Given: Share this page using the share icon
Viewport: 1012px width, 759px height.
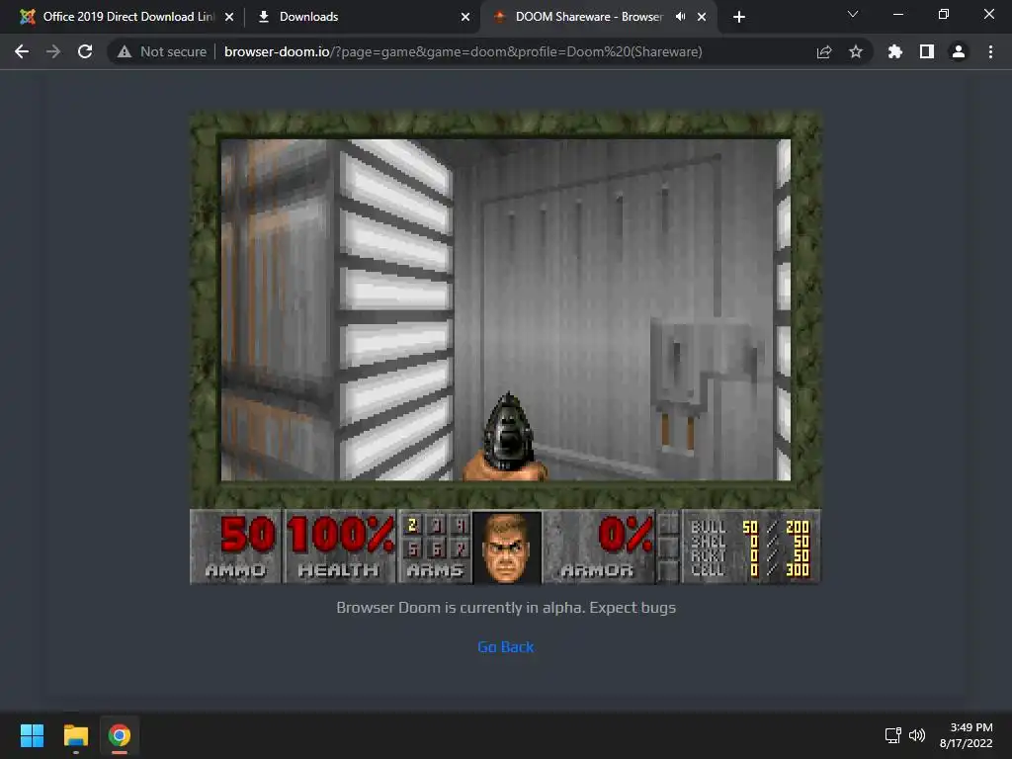Looking at the screenshot, I should click(823, 51).
